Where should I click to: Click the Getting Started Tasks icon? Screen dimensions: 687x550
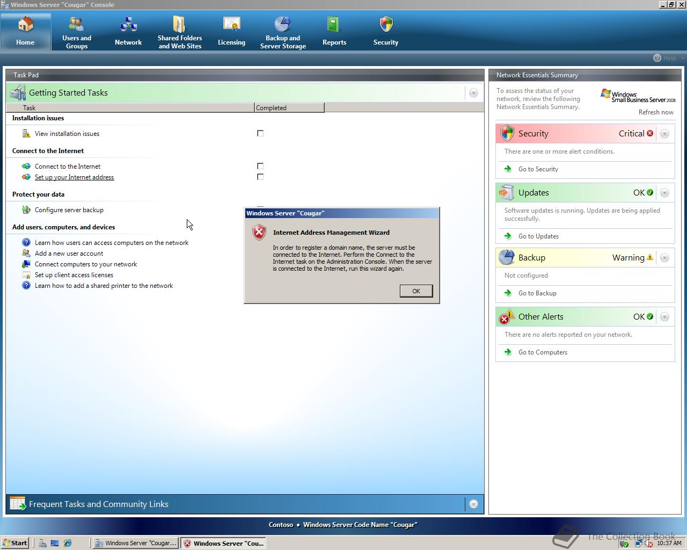coord(18,92)
